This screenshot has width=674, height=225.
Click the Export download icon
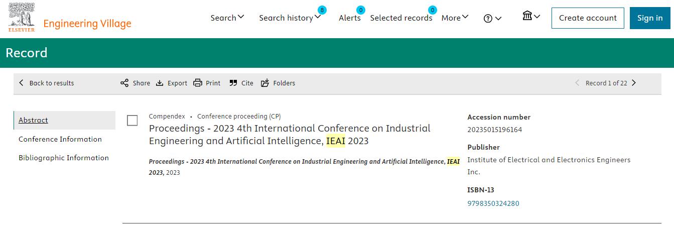(x=160, y=83)
